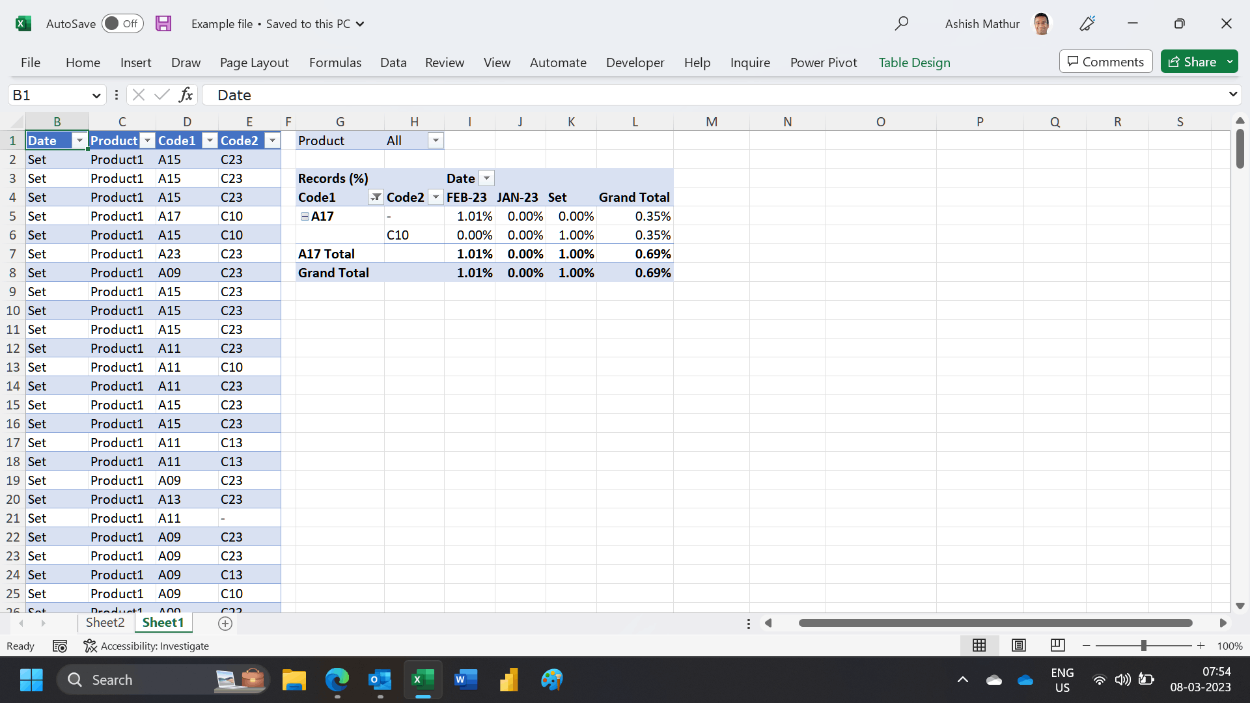Open the pivot Product All filter dropdown

click(x=436, y=141)
